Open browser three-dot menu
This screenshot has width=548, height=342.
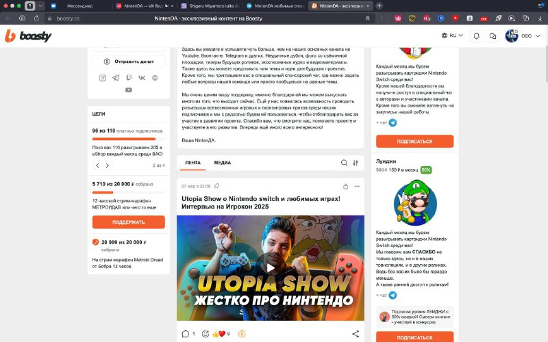pyautogui.click(x=382, y=18)
